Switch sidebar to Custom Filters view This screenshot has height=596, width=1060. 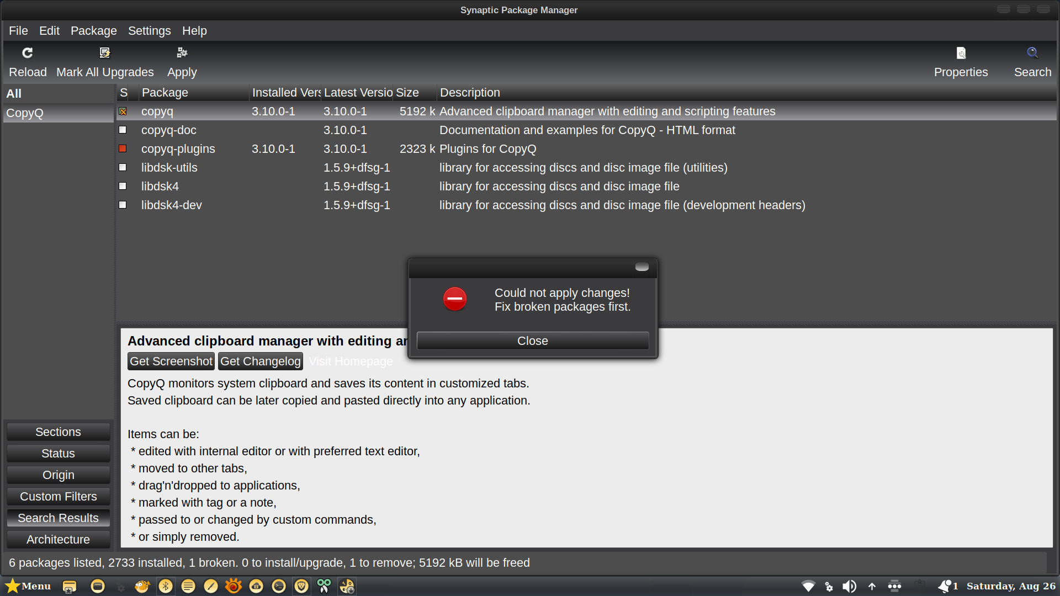pyautogui.click(x=58, y=497)
